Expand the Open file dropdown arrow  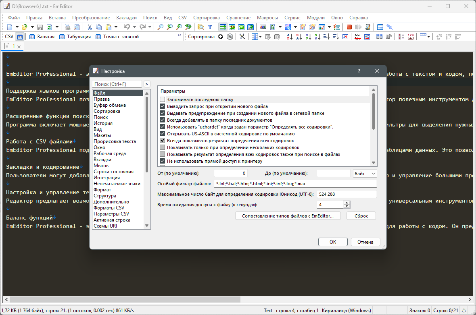32,27
